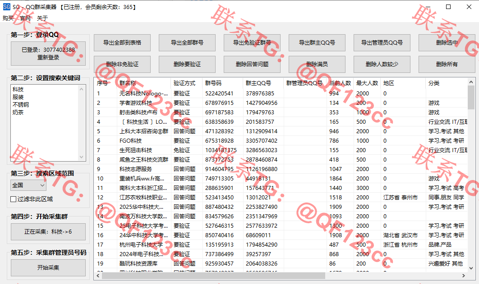Select group row 科技志愿服务
The width and height of the screenshot is (479, 284).
click(x=281, y=169)
